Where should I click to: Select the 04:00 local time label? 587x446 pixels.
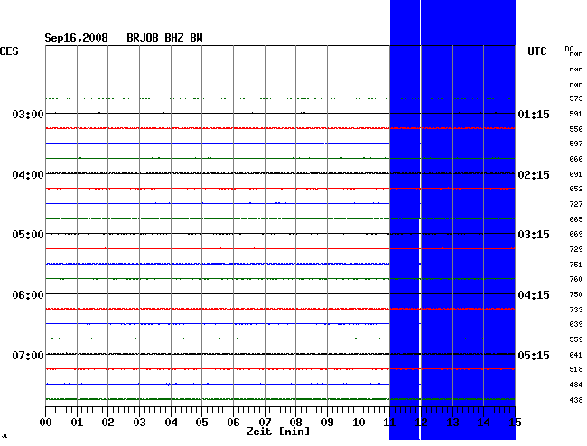[x=28, y=175]
